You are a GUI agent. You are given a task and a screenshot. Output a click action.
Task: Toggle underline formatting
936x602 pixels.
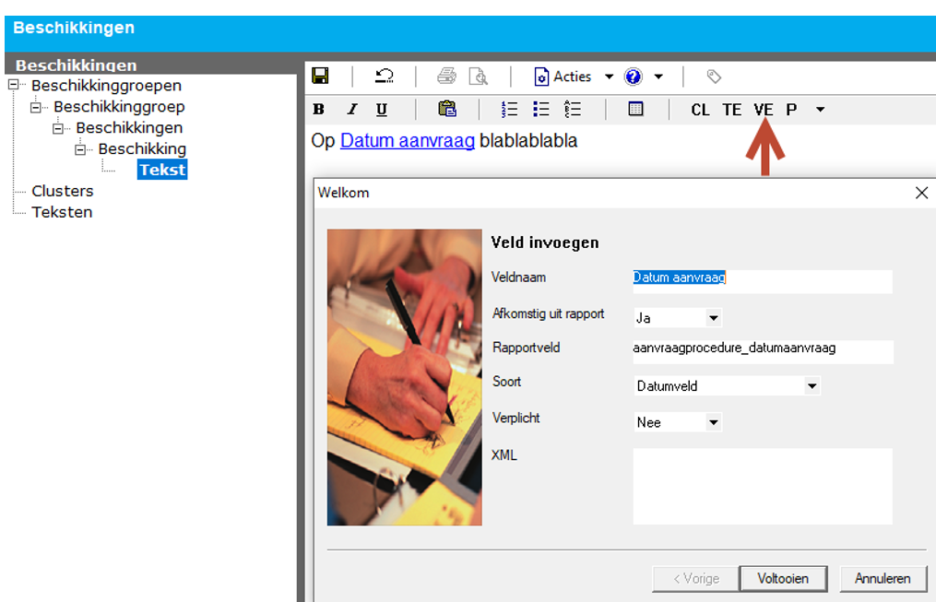click(x=382, y=110)
